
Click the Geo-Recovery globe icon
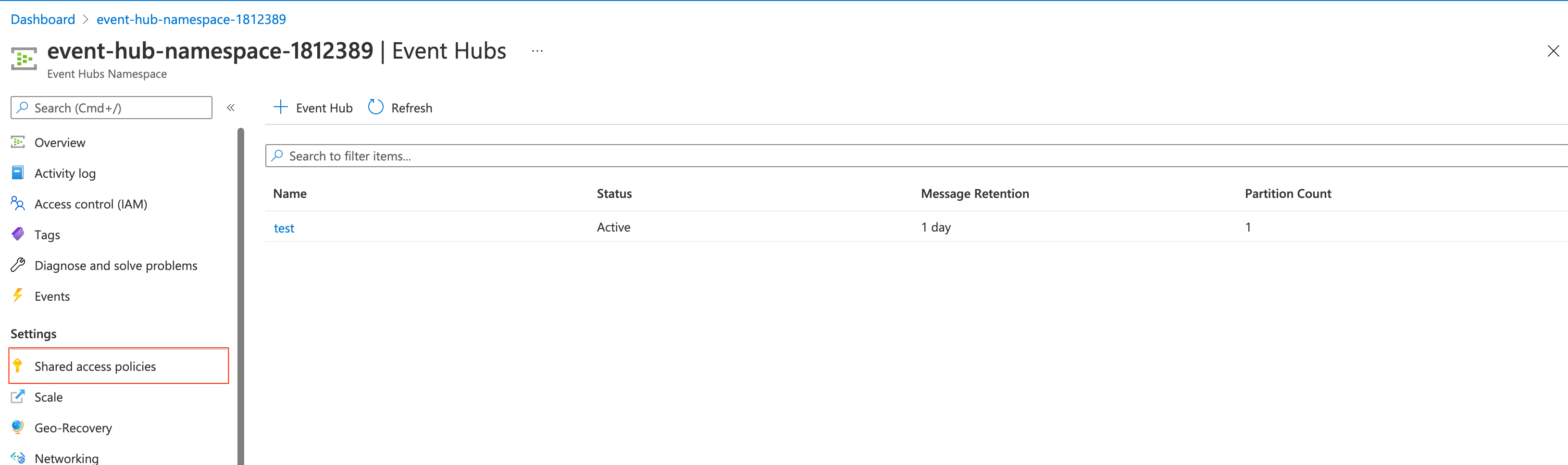tap(18, 427)
